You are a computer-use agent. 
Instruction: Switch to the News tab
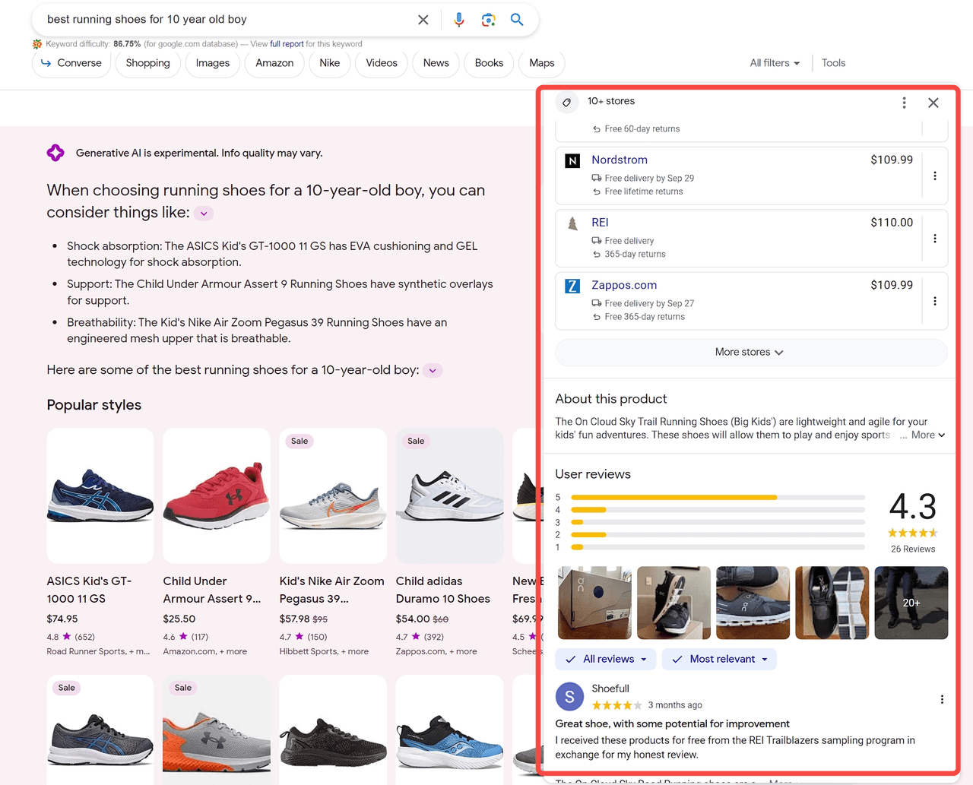pyautogui.click(x=436, y=63)
